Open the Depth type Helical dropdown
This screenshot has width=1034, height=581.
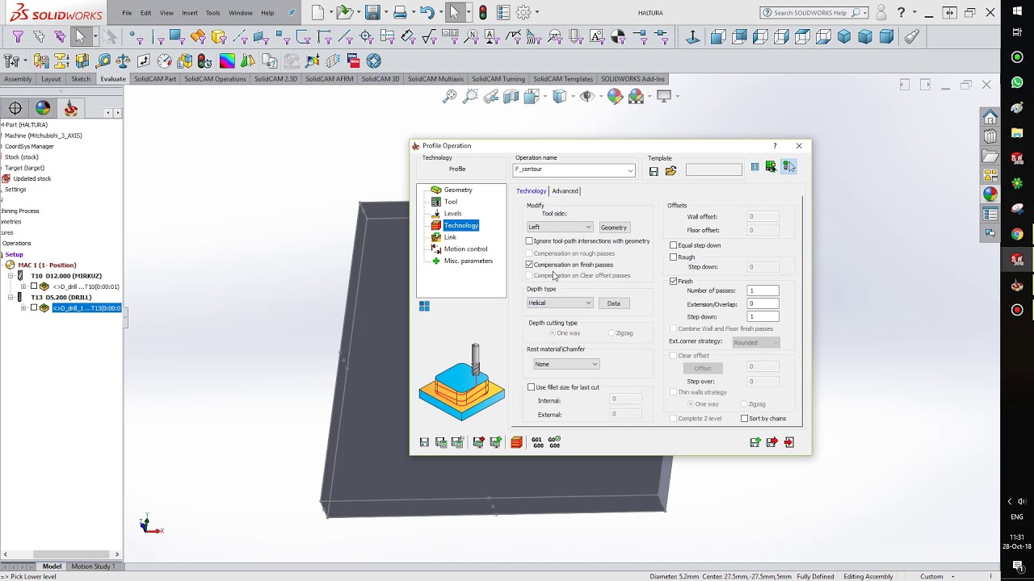coord(560,303)
